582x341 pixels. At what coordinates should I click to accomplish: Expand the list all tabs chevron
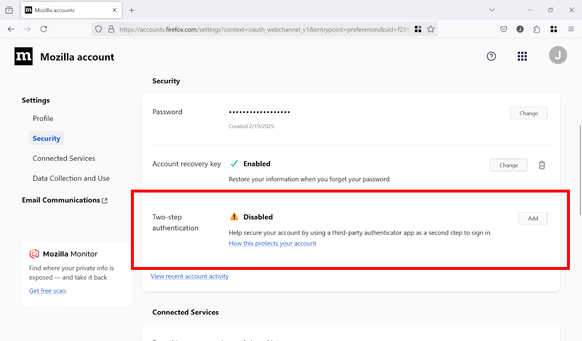pyautogui.click(x=492, y=10)
